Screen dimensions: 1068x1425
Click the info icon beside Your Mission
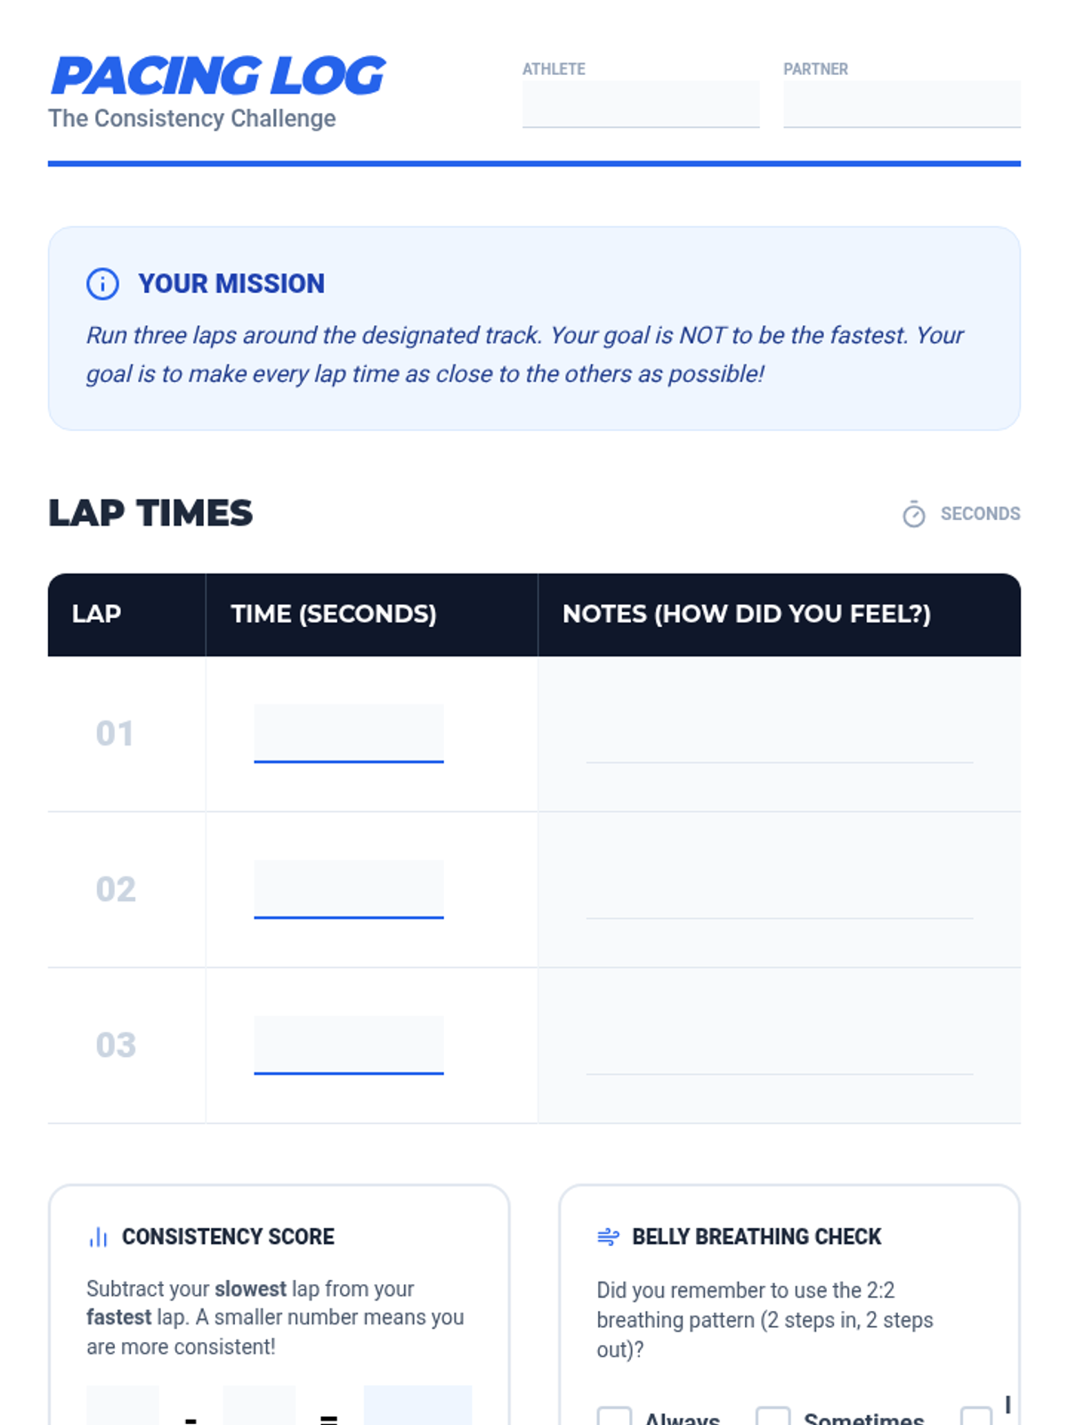pos(102,283)
